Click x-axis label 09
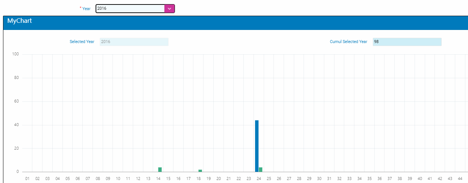468x183 pixels. 108,179
